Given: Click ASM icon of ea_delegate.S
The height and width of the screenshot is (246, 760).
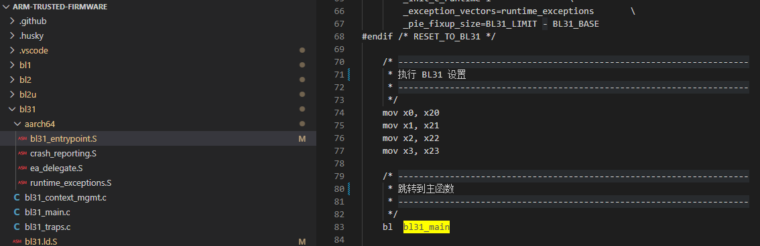Looking at the screenshot, I should (22, 168).
